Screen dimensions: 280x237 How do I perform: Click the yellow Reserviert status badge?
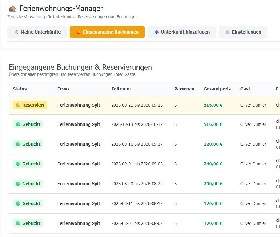click(x=30, y=105)
